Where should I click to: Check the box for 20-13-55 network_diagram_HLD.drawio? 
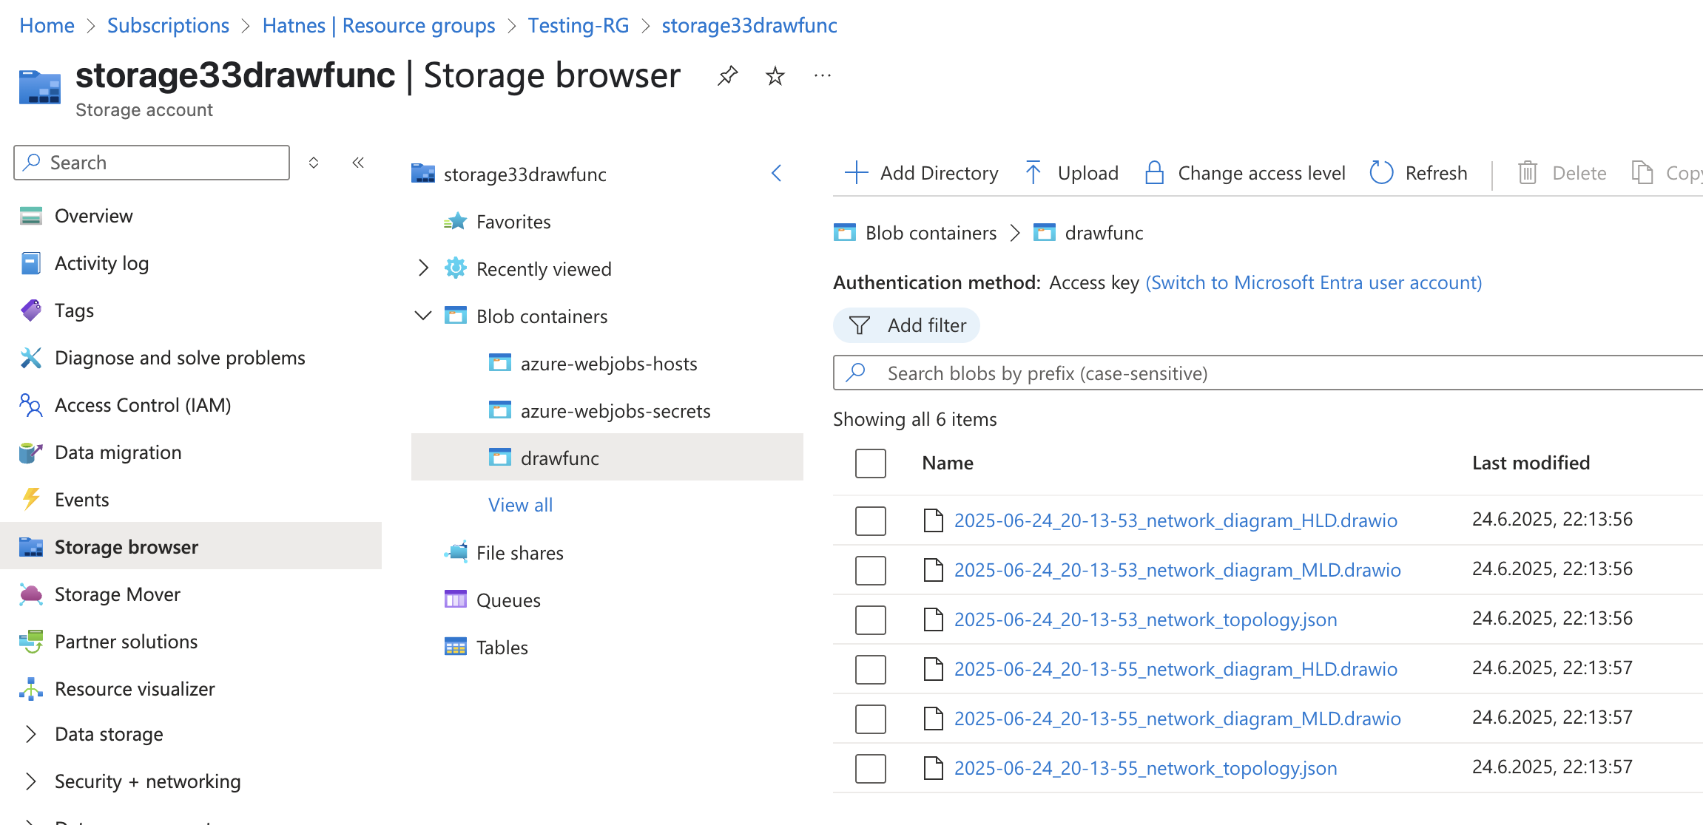click(871, 669)
